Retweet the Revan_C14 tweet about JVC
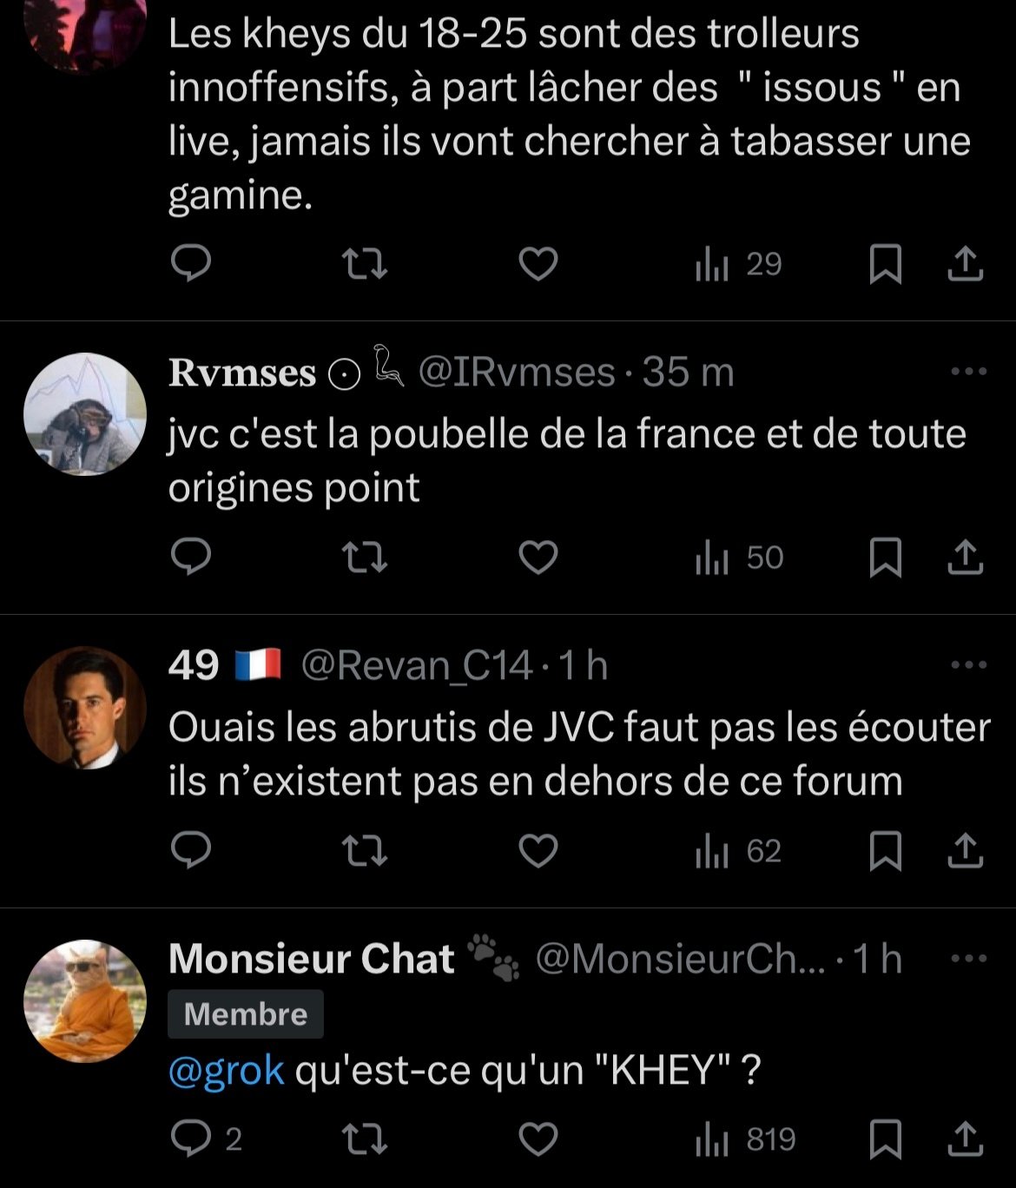This screenshot has height=1188, width=1016. pyautogui.click(x=365, y=850)
